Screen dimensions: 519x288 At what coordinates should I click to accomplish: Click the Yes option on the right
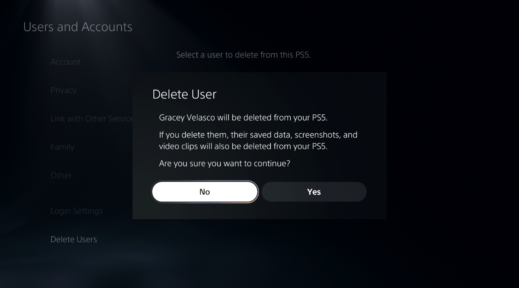(314, 191)
